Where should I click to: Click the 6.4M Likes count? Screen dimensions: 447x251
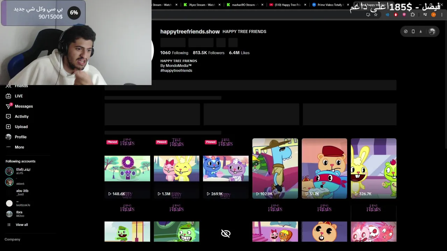[x=239, y=53]
